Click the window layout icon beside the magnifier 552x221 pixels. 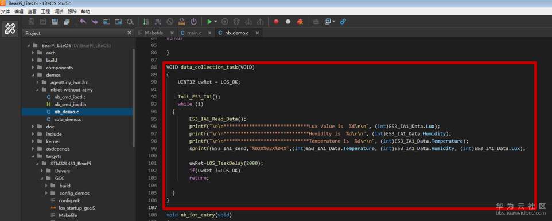118,22
